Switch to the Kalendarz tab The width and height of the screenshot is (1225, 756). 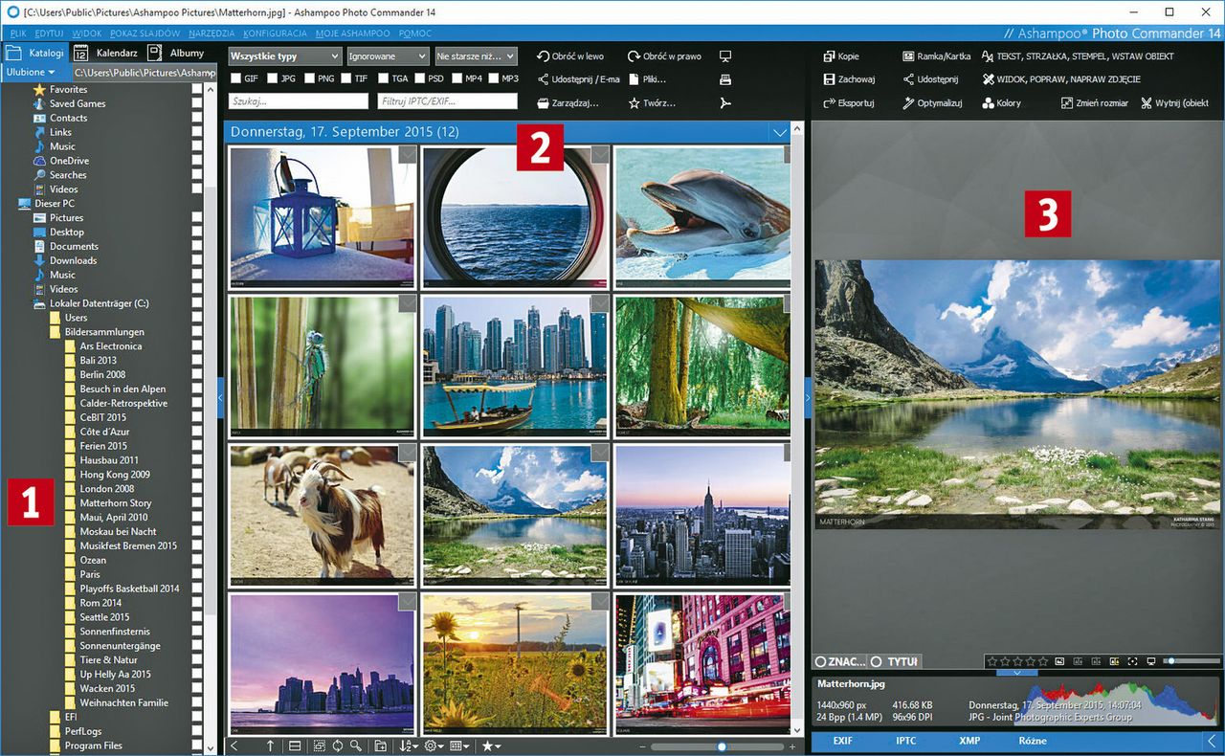coord(105,53)
